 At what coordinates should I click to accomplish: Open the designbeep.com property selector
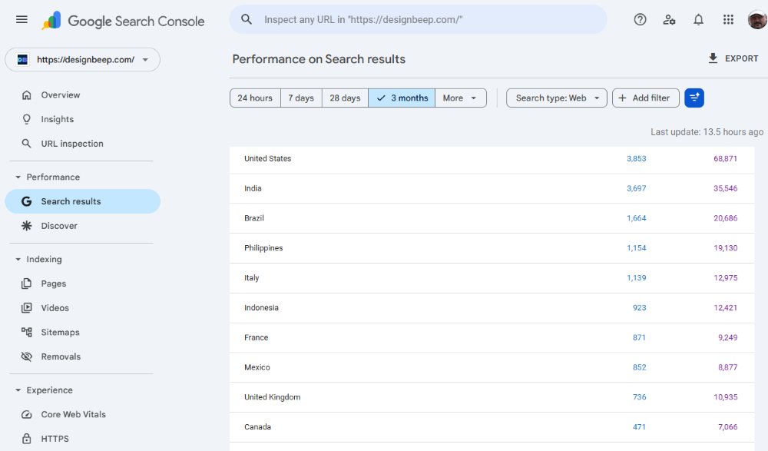[83, 59]
